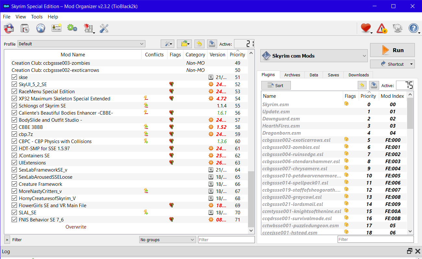Click the Update globe icon

(x=397, y=28)
